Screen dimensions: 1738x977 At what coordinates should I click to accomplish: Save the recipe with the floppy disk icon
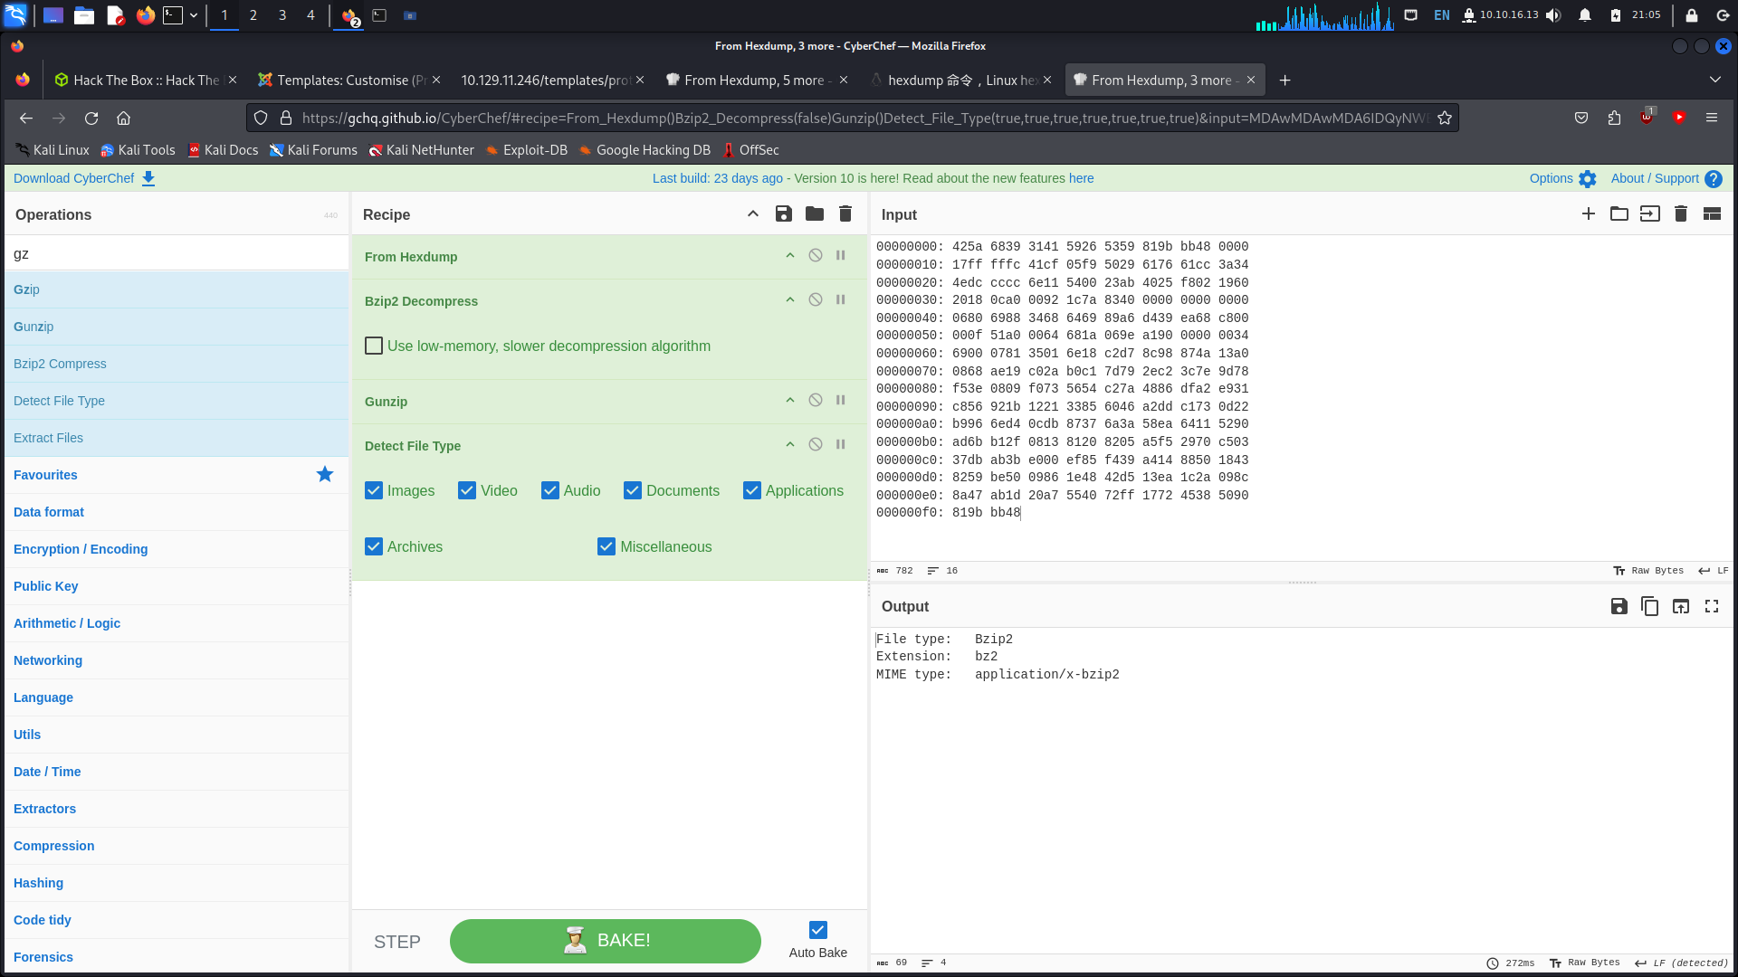[x=783, y=214]
